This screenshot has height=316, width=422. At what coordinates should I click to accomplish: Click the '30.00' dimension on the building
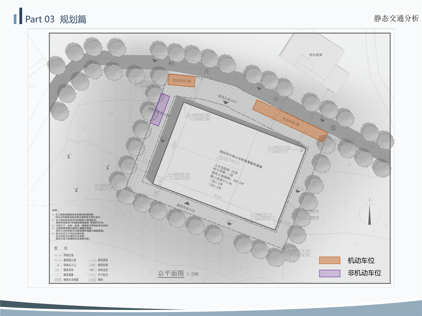(218, 197)
